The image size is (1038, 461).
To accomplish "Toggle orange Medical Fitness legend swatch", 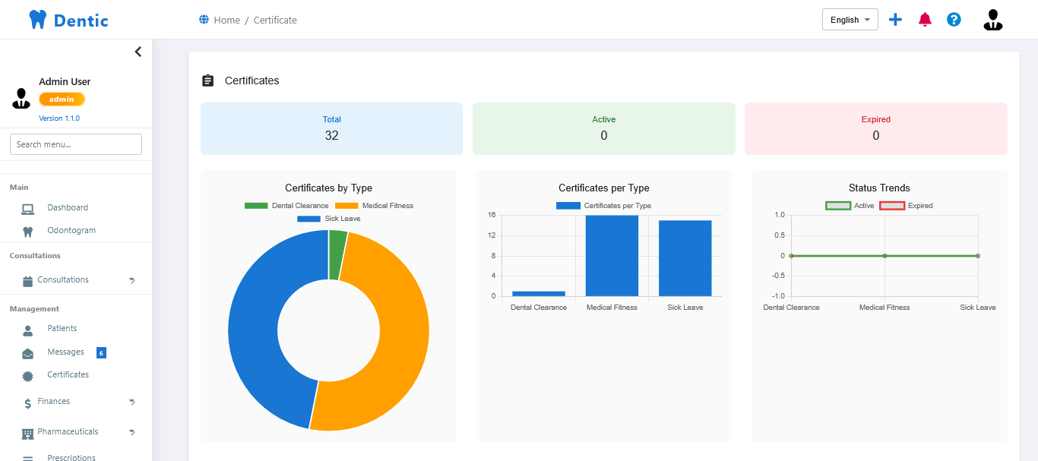I will [347, 206].
